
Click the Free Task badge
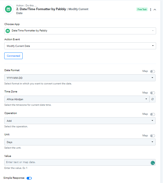pos(142,9)
